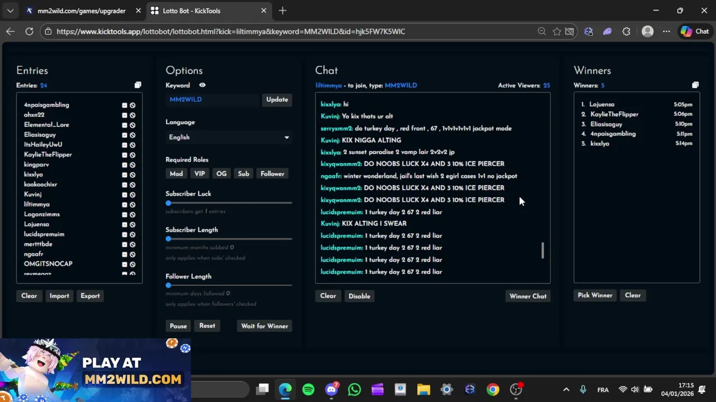This screenshot has width=716, height=402.
Task: Clear the chat messages
Action: 328,296
